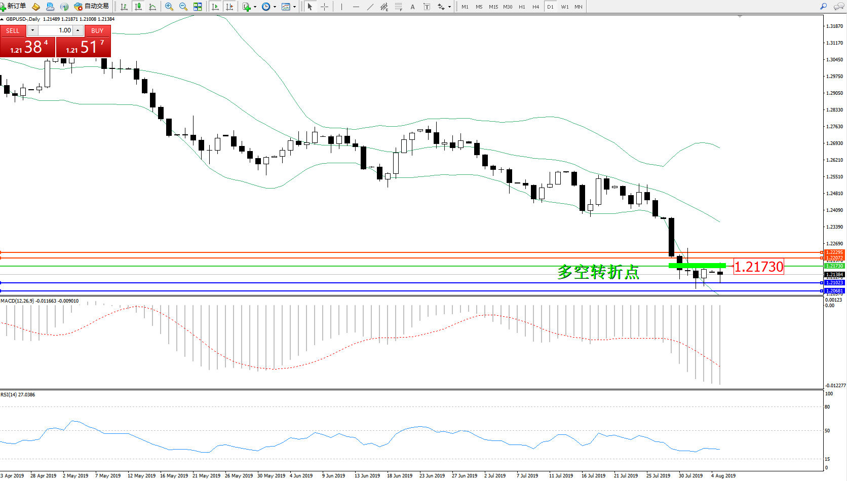Expand the periodicity clock dropdown
Viewport: 847px width, 481px height.
pyautogui.click(x=275, y=7)
